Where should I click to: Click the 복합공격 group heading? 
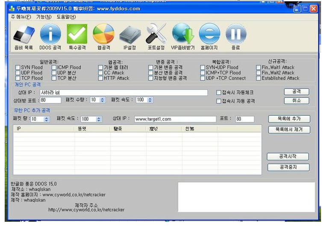[x=221, y=62]
